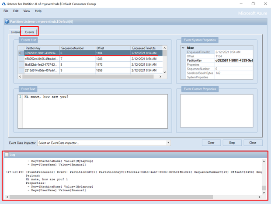Click the log scroll down arrow
This screenshot has height=204, width=271.
pyautogui.click(x=264, y=193)
